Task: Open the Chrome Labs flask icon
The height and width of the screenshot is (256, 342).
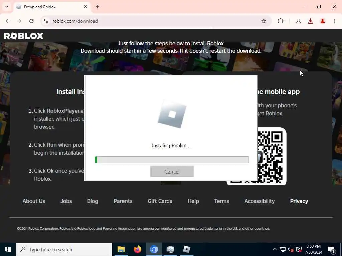Action: tap(298, 21)
